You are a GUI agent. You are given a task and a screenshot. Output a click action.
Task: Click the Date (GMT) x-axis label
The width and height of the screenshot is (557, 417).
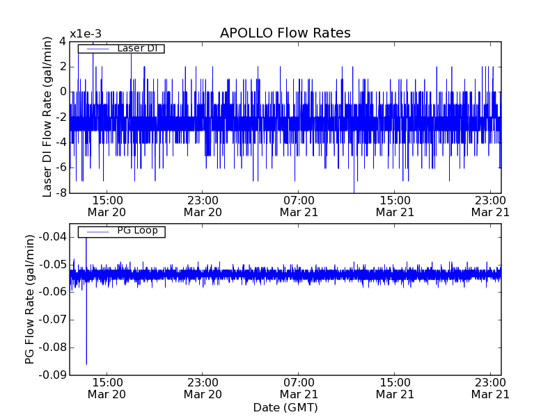(285, 407)
